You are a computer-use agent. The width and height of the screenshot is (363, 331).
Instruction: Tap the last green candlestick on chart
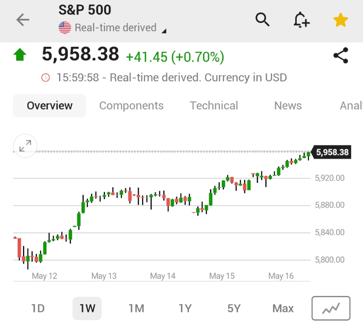click(x=308, y=155)
